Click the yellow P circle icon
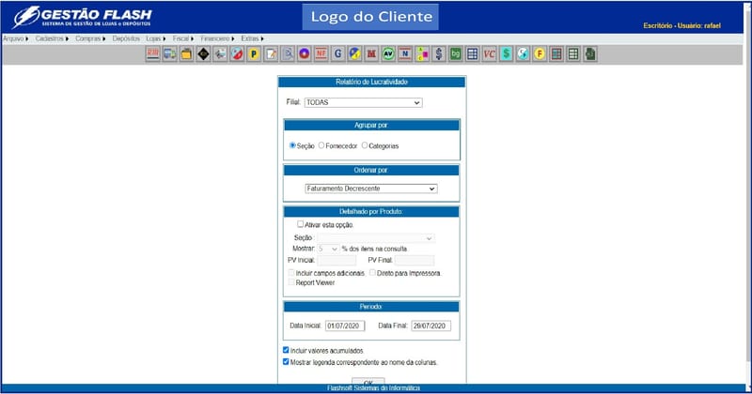 click(x=254, y=54)
